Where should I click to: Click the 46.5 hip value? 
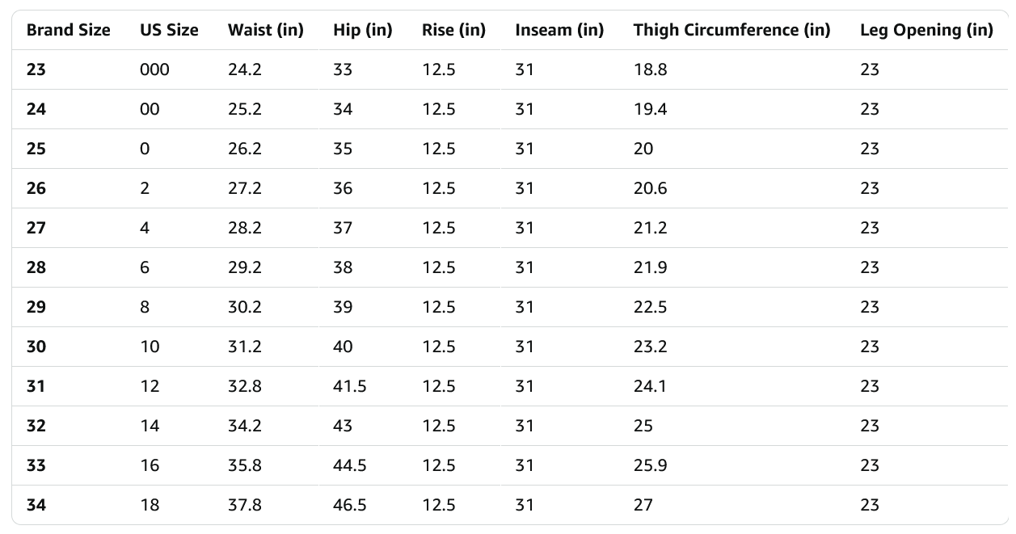pos(350,505)
